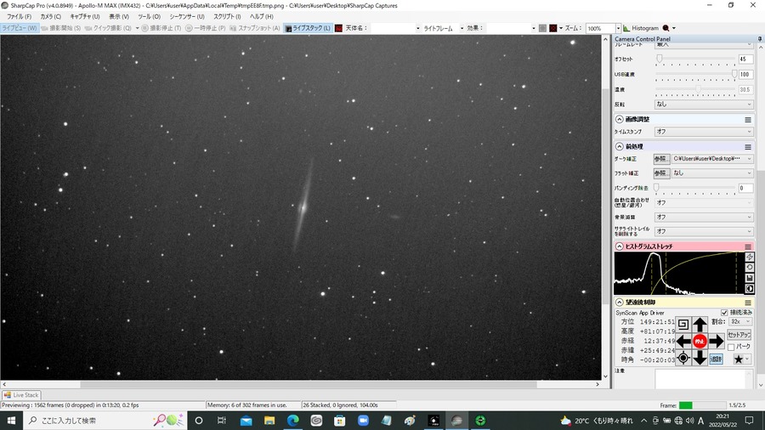Collapse the 画像調整 section
This screenshot has width=765, height=430.
[x=619, y=120]
